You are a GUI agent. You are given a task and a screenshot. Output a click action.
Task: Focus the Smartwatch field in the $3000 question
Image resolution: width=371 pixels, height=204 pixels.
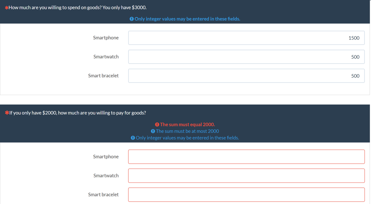click(246, 57)
